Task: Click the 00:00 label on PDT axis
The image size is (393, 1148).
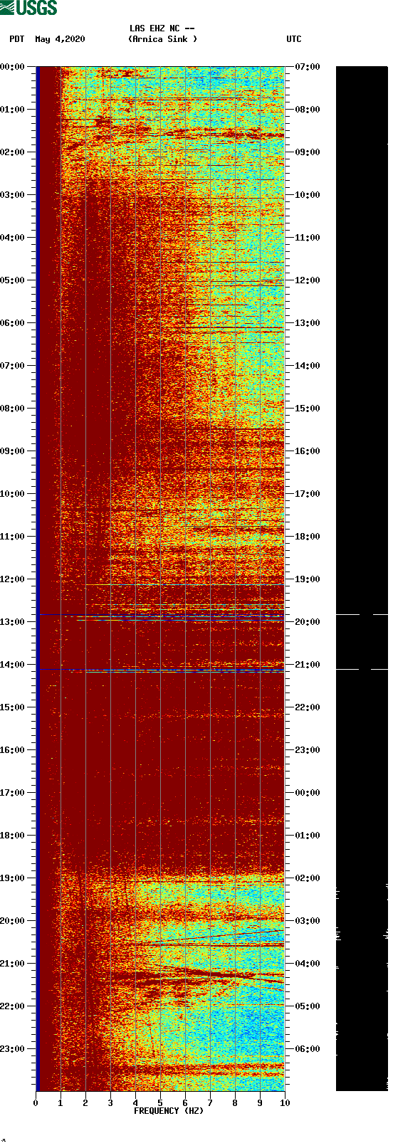Action: tap(12, 67)
